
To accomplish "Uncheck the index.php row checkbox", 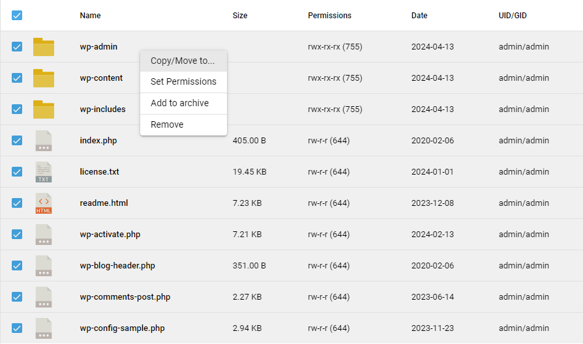I will click(x=17, y=140).
